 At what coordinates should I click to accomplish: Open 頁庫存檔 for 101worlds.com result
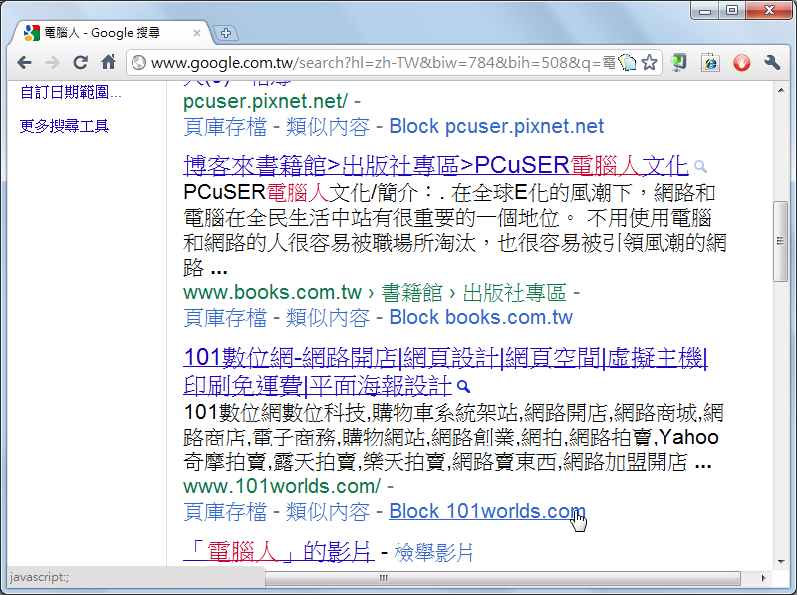point(225,512)
